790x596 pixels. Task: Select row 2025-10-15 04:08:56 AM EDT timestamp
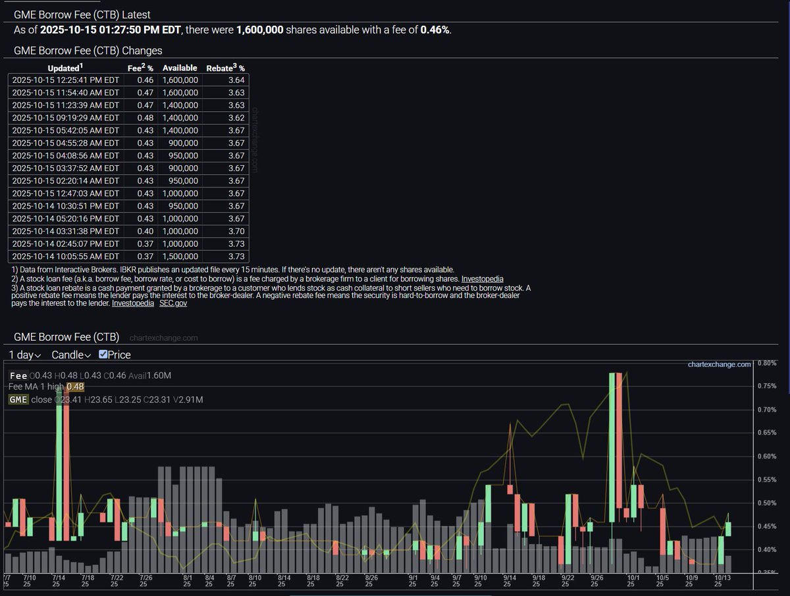[x=65, y=156]
